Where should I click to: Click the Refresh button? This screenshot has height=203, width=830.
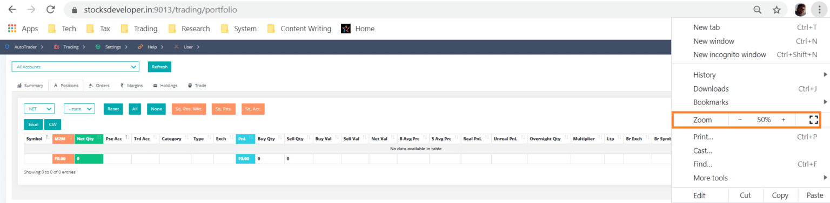159,67
